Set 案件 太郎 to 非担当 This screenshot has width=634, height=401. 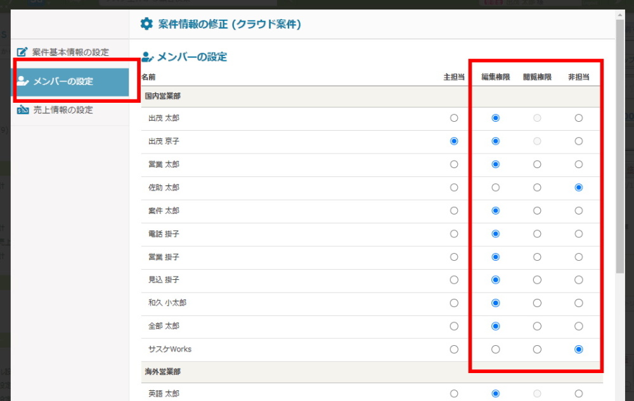(578, 211)
